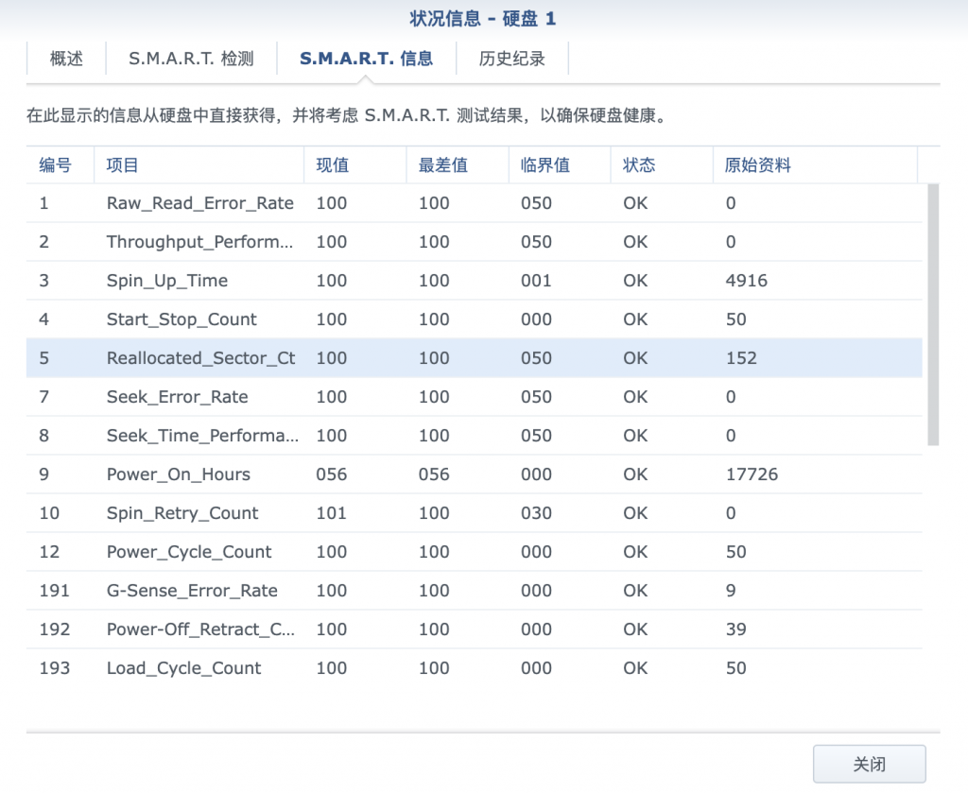Viewport: 968px width, 793px height.
Task: Select the S.M.A.R.T. 信息 tab
Action: 366,59
